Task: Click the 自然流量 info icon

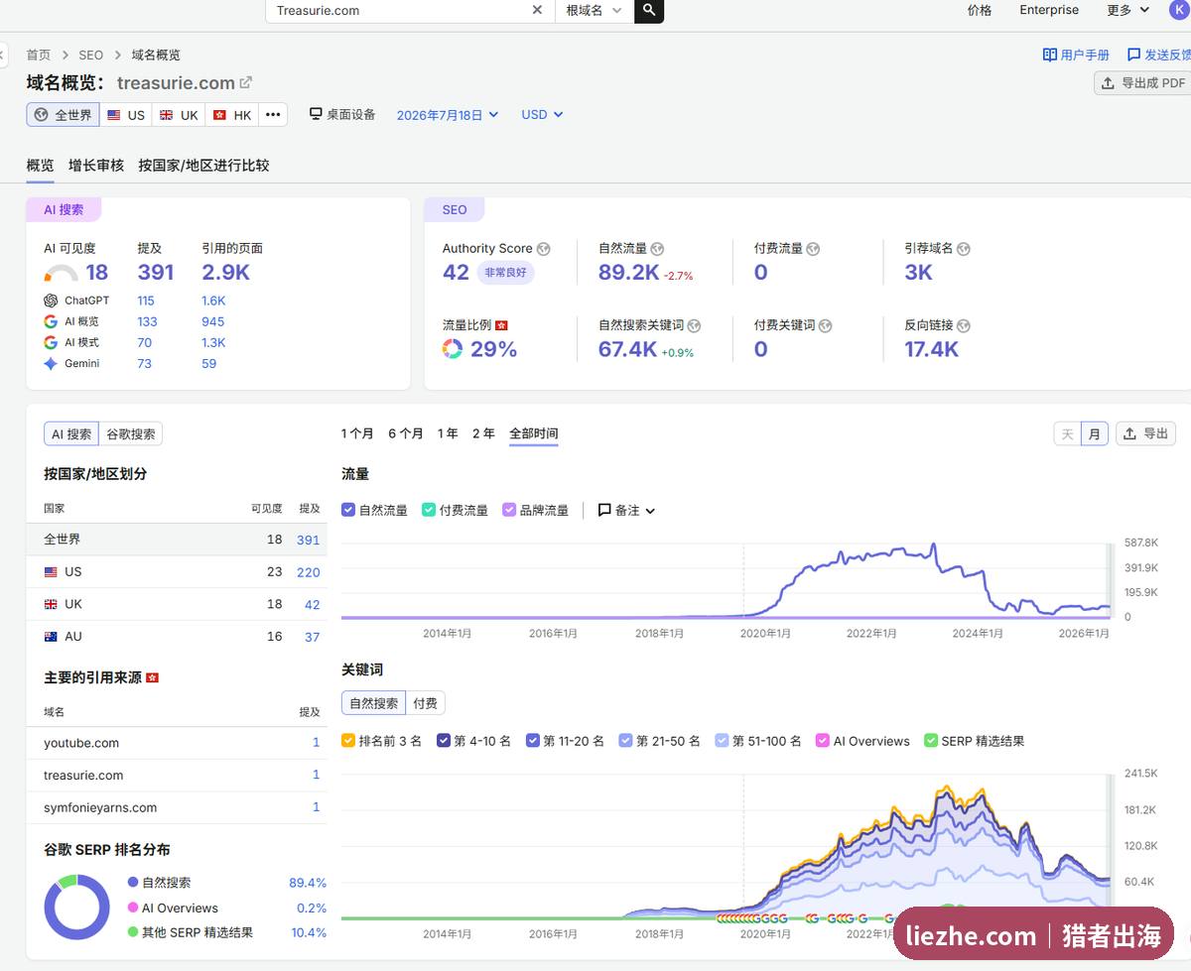Action: (x=657, y=249)
